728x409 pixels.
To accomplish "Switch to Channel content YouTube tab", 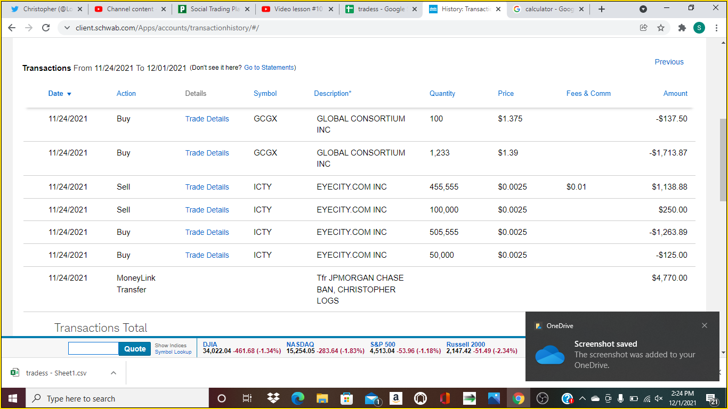I will (130, 9).
